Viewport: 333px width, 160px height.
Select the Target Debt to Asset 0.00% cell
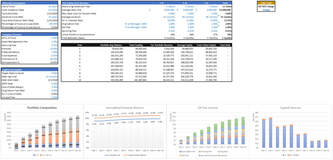[54, 73]
